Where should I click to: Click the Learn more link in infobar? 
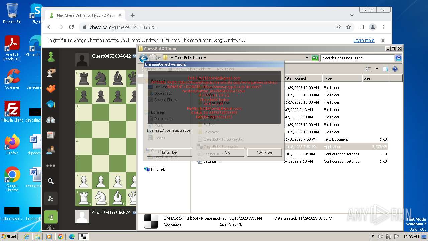(364, 41)
